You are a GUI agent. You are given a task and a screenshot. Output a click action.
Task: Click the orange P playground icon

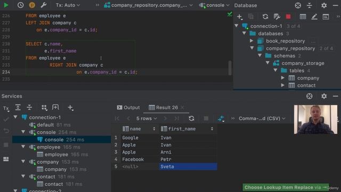[32, 5]
